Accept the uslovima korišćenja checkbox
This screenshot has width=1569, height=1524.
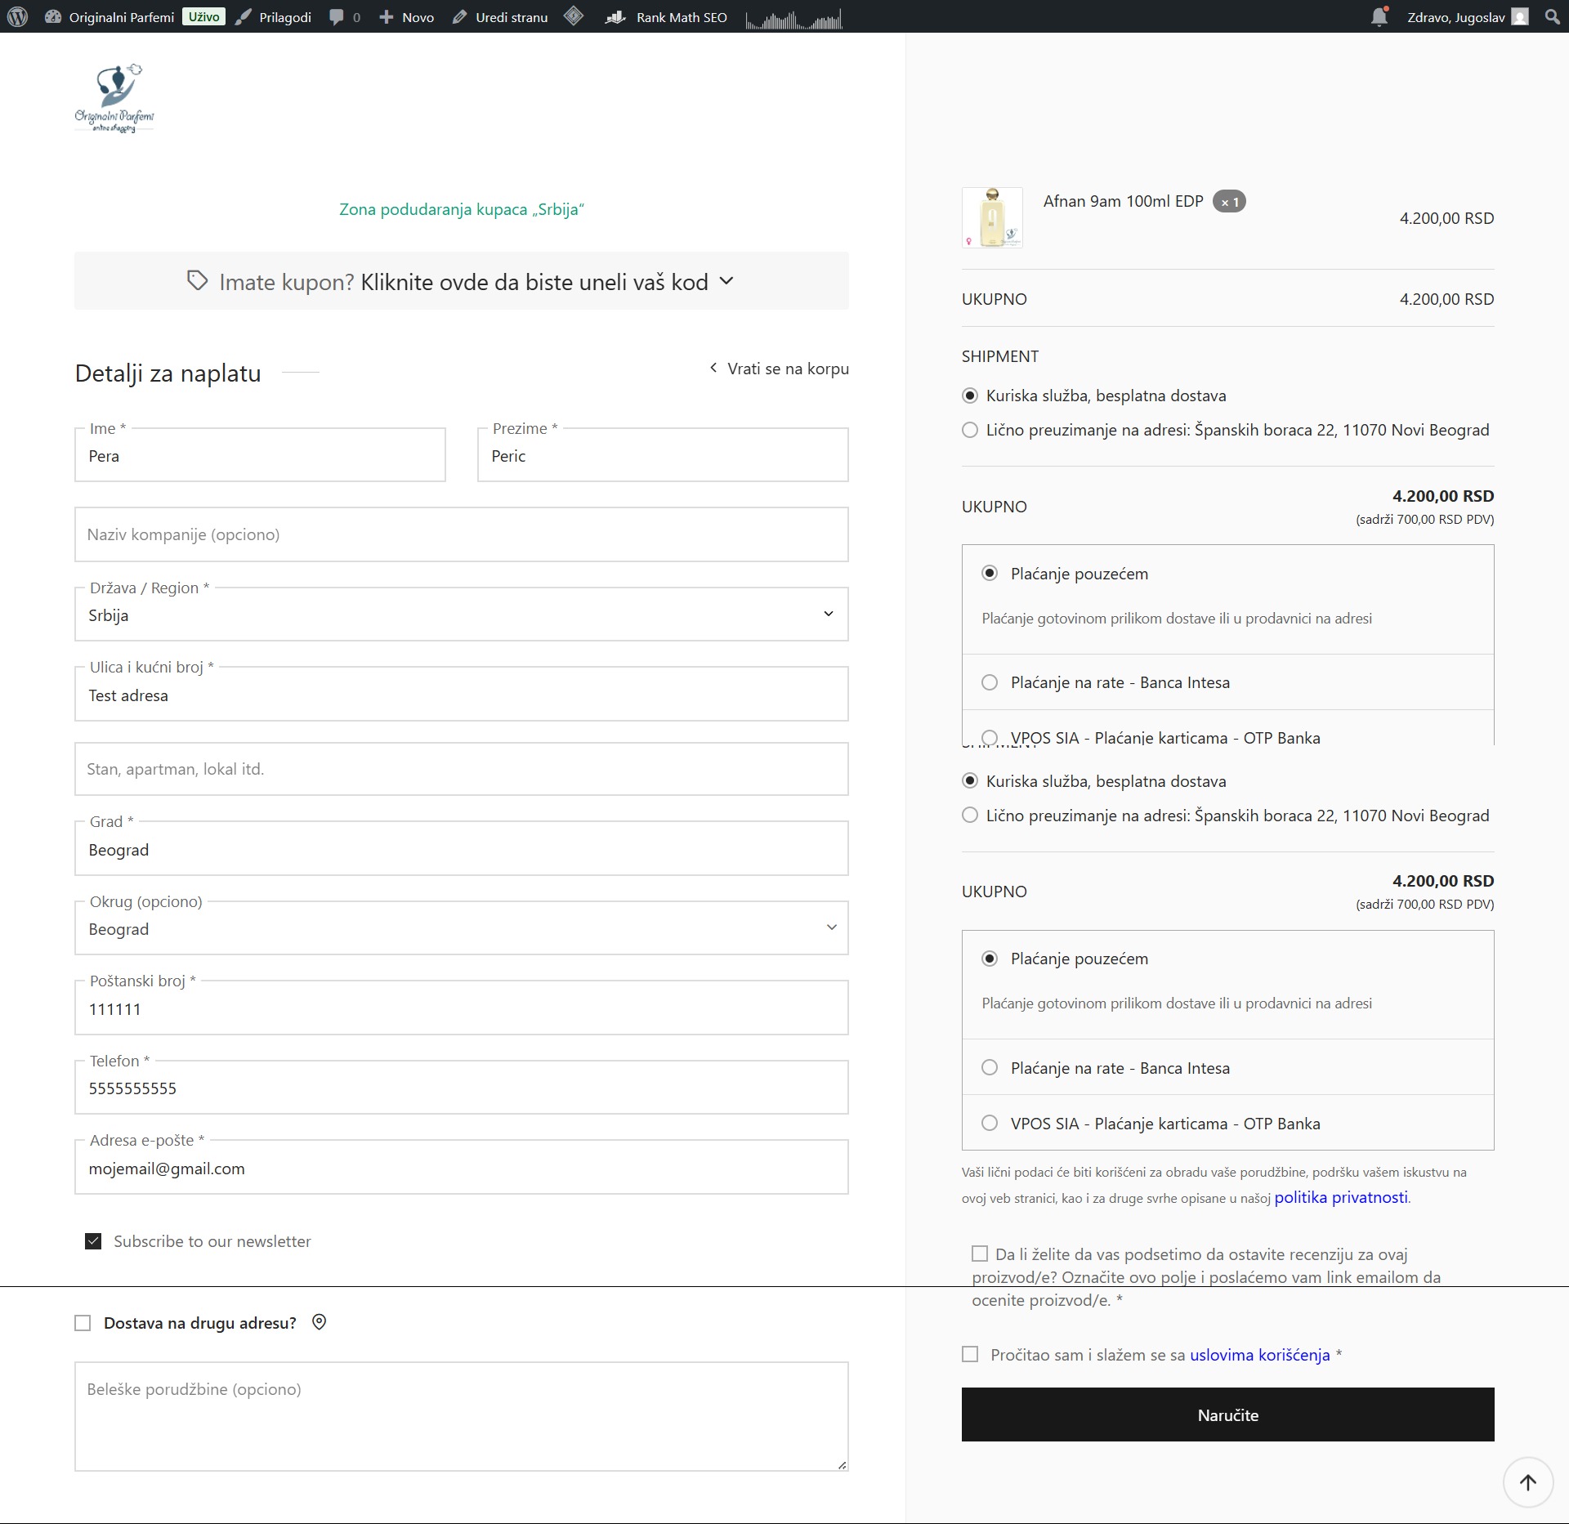click(x=970, y=1354)
